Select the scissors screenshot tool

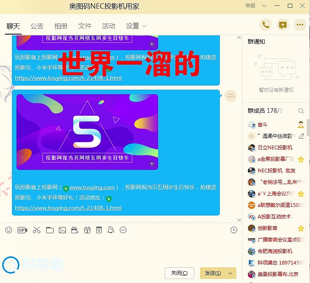pos(37,230)
